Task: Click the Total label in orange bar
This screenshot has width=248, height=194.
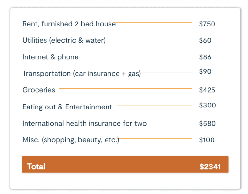Action: point(36,167)
